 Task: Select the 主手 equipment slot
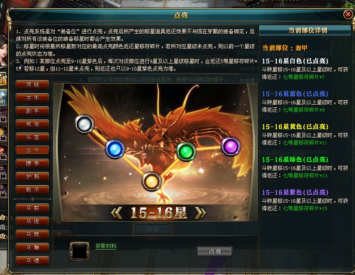[32, 98]
